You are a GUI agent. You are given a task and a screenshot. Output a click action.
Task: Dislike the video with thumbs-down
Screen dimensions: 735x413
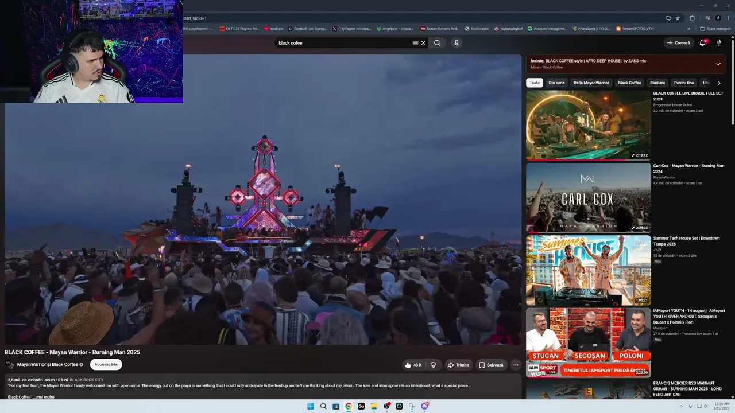(434, 365)
